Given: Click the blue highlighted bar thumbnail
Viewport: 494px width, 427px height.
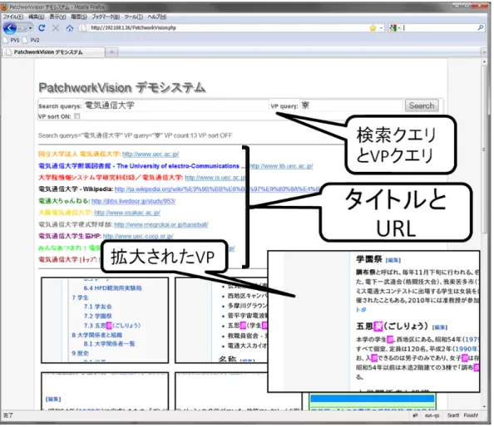Looking at the screenshot, I should click(x=372, y=400).
